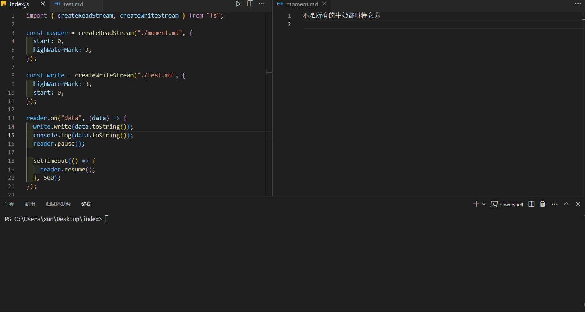Click index.js minimap scrollbar area

269,104
